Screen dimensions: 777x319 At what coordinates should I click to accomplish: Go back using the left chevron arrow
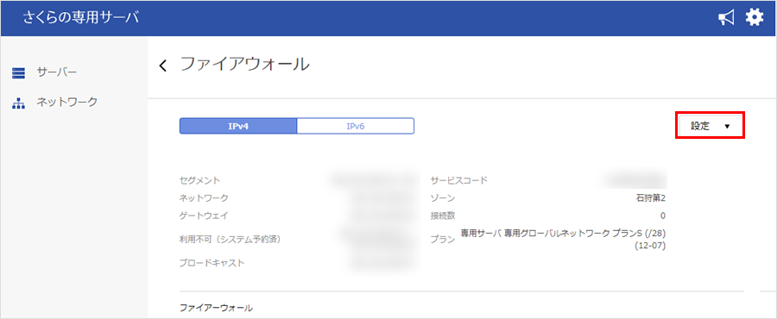pyautogui.click(x=163, y=66)
